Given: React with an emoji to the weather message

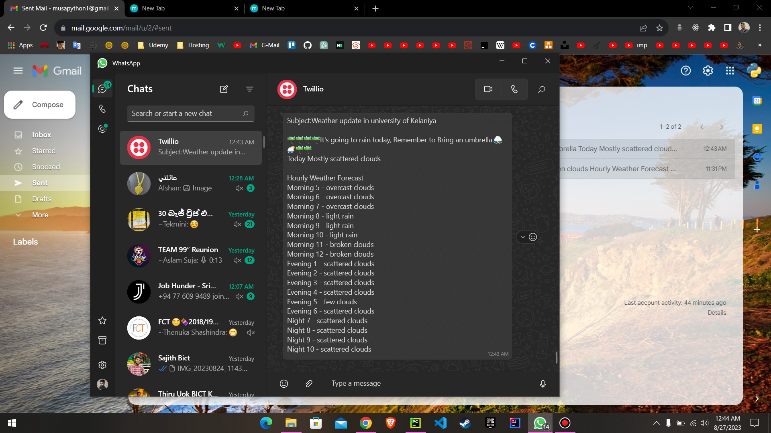Looking at the screenshot, I should pos(532,237).
